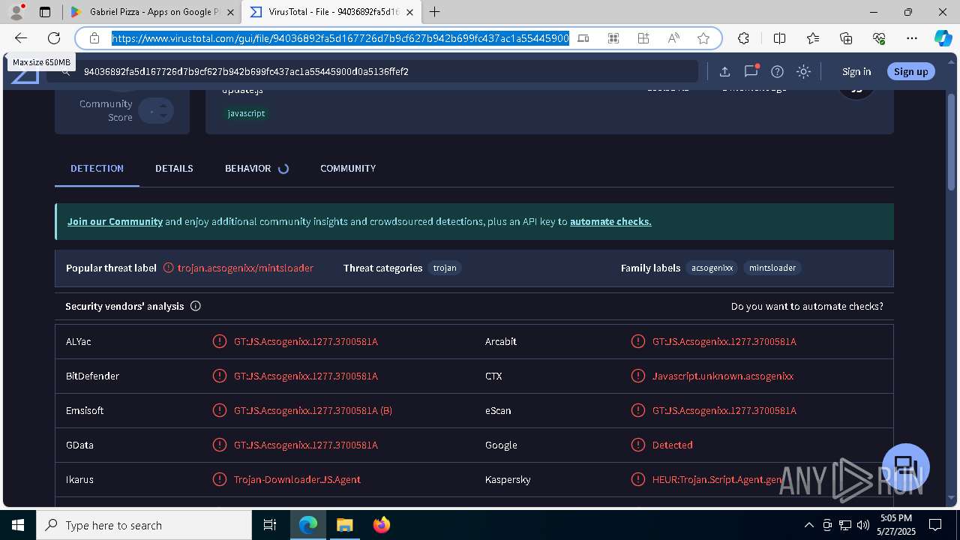Screen dimensions: 960x540
Task: Open Edge Extensions puzzle icon
Action: coord(743,38)
